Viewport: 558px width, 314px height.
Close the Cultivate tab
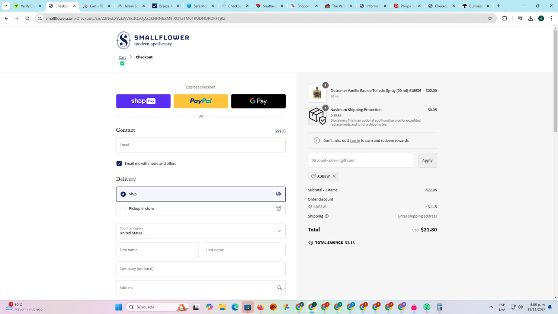pos(488,6)
